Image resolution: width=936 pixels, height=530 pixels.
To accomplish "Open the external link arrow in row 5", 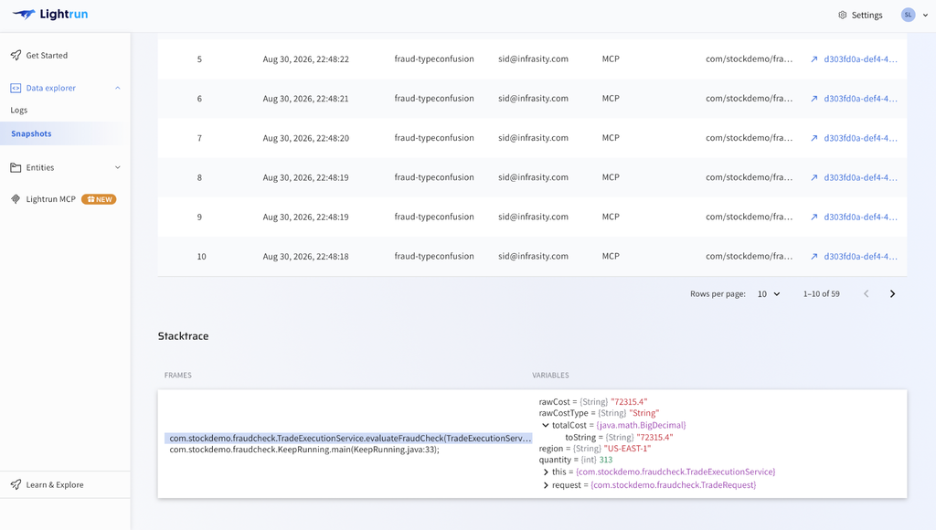I will coord(814,59).
